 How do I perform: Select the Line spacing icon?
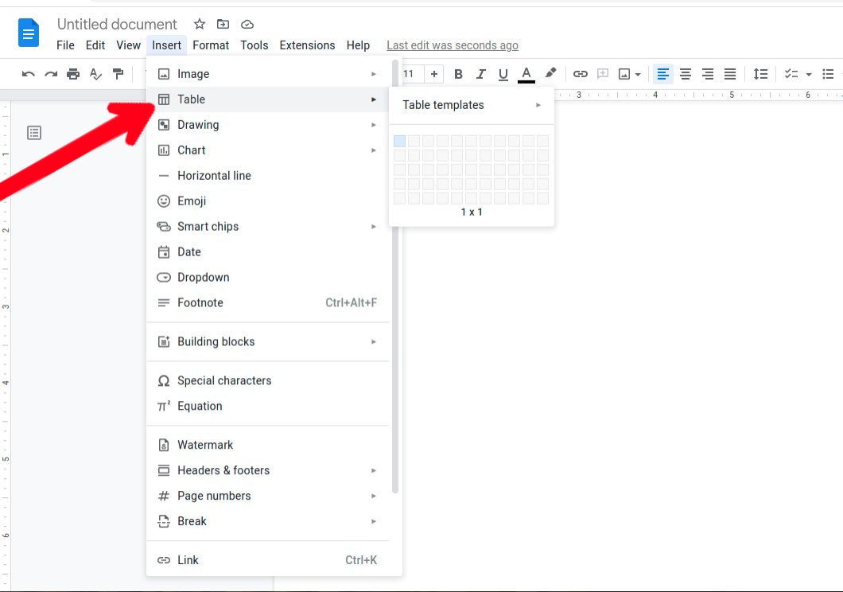[760, 73]
